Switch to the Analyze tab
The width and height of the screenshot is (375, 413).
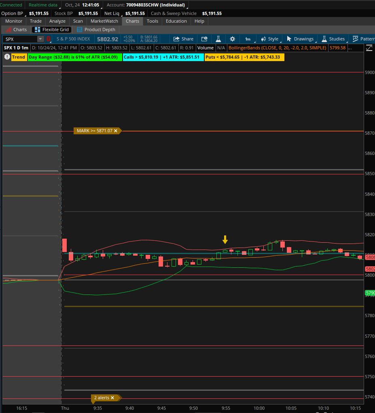pos(57,21)
